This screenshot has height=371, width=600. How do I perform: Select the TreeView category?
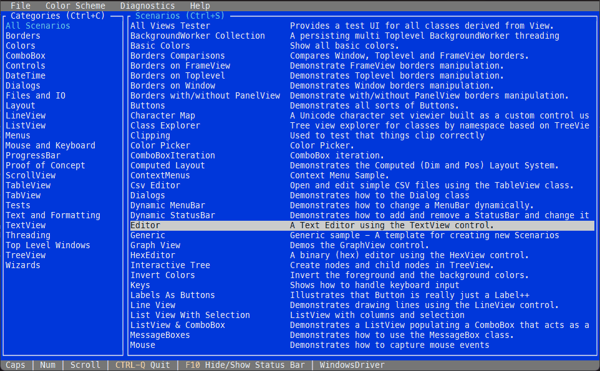pyautogui.click(x=25, y=254)
